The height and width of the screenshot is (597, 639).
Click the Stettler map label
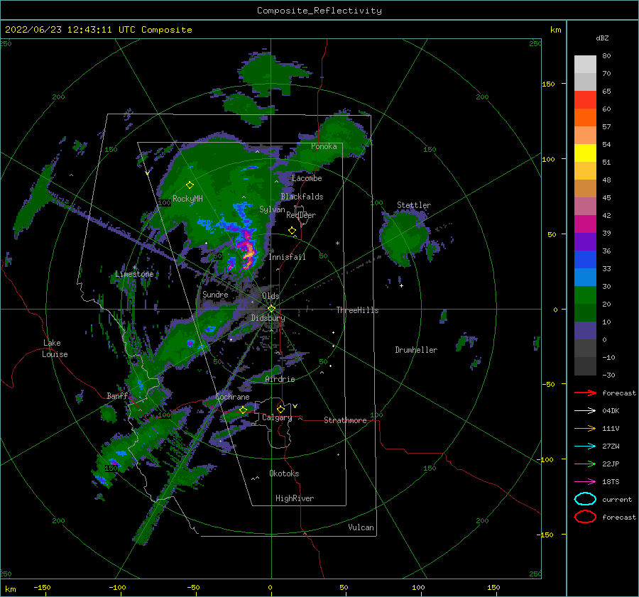click(x=414, y=205)
